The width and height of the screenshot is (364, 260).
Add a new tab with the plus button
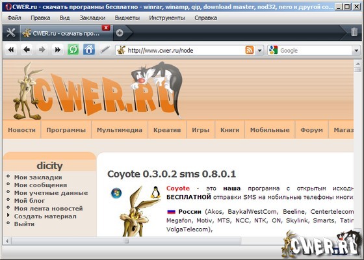[x=120, y=33]
